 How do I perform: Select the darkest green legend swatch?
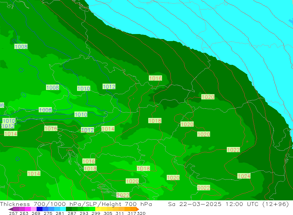[x=69, y=209]
